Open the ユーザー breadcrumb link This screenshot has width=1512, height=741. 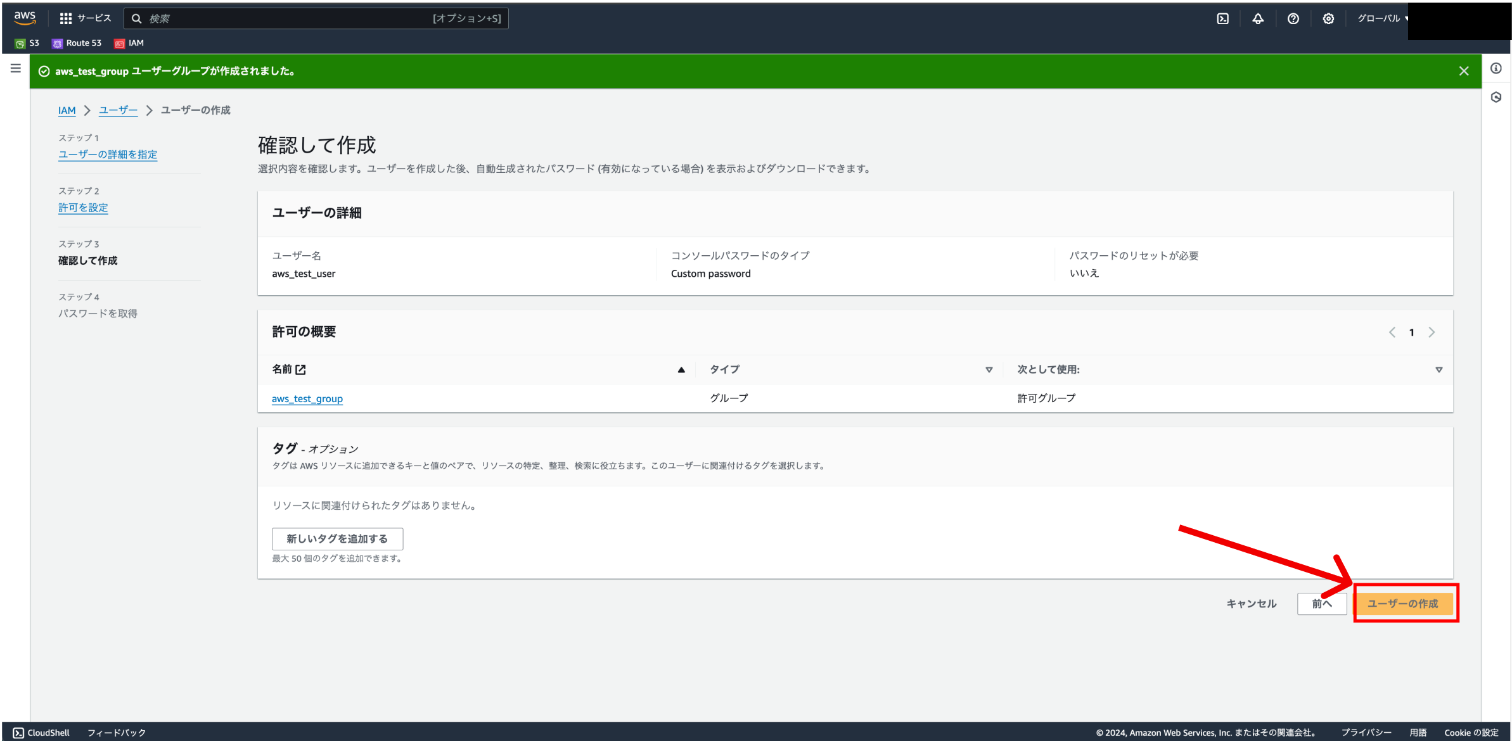(118, 110)
